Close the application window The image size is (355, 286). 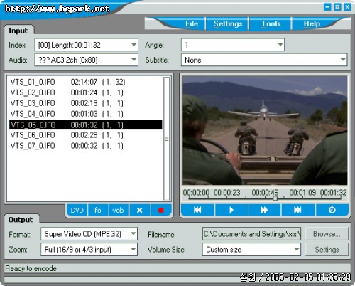[347, 7]
